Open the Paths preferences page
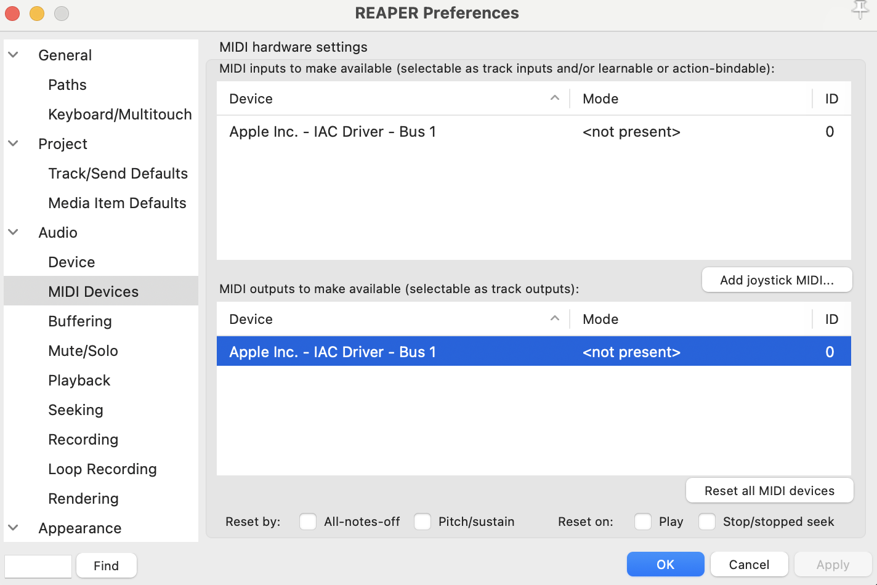The height and width of the screenshot is (585, 877). (67, 85)
